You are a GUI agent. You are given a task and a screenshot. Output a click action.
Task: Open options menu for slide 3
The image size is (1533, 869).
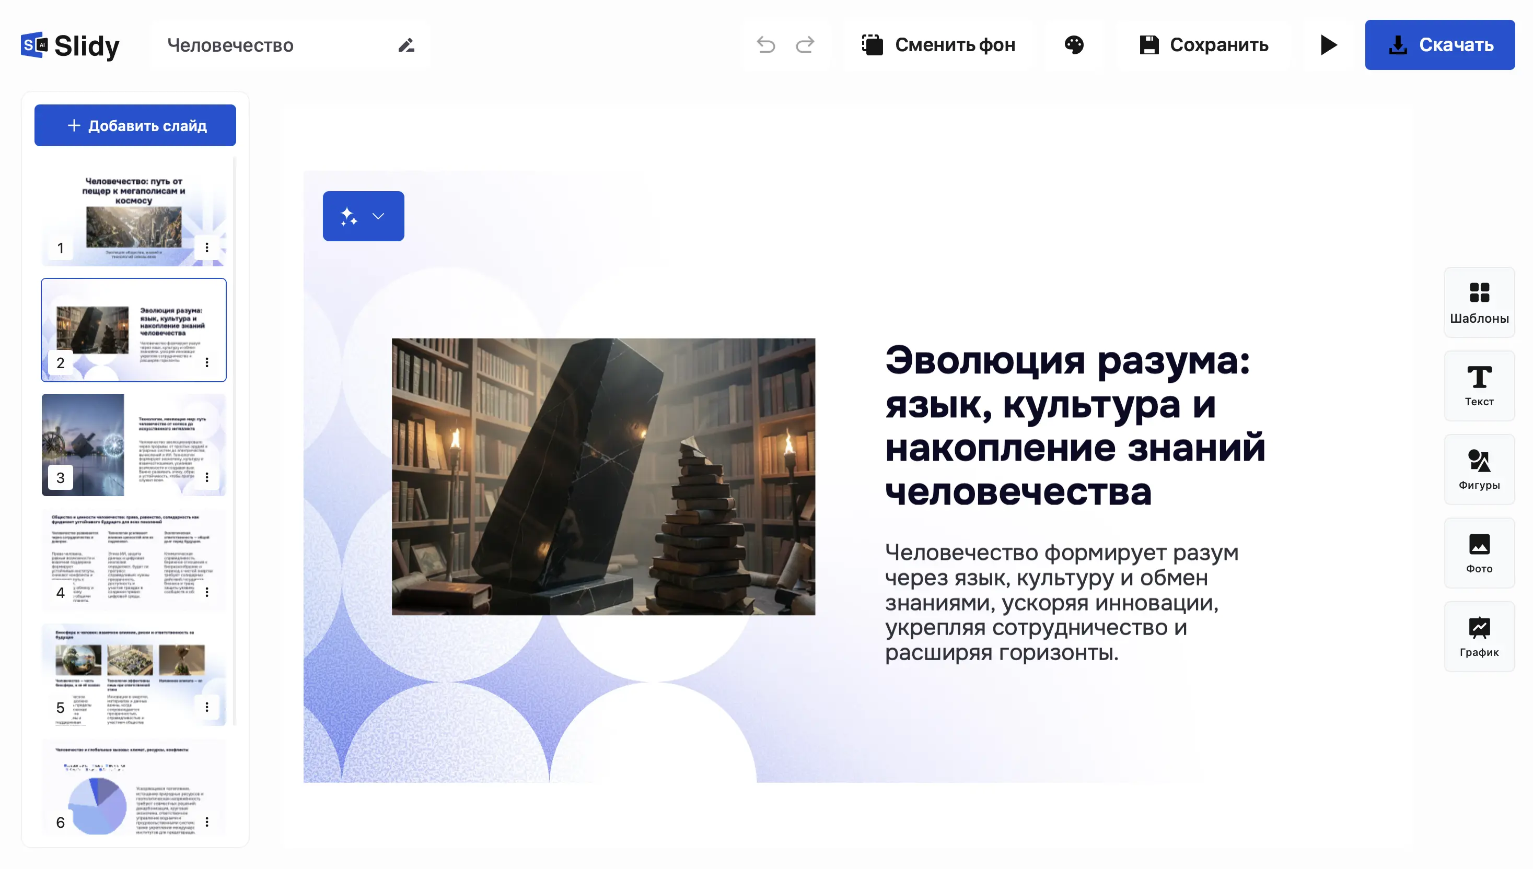click(207, 477)
